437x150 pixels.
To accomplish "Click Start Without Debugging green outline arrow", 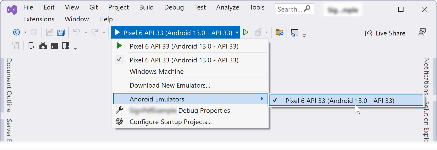I will click(x=246, y=32).
